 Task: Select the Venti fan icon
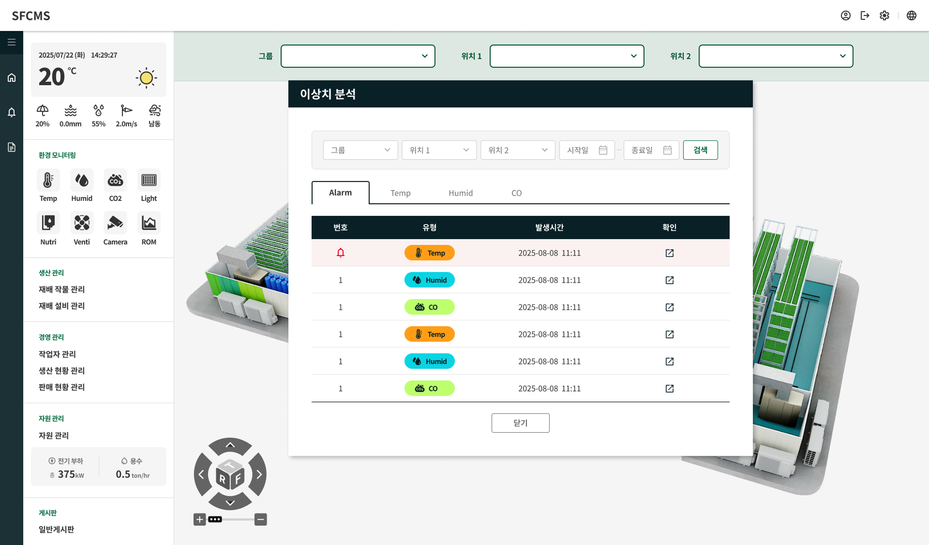81,223
